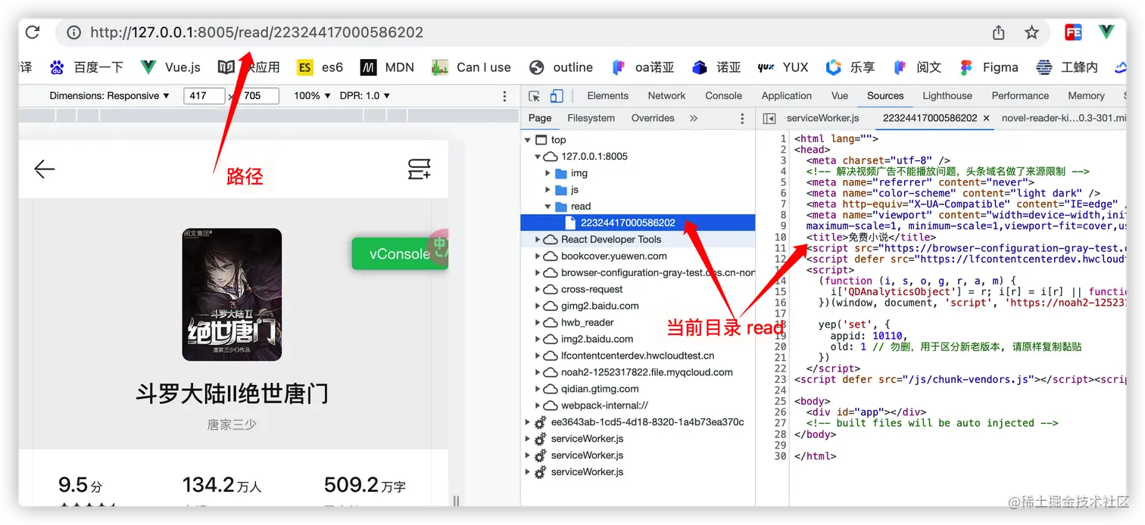Expand the React Developer Tools node
Screen dimensions: 1145x525
tap(538, 240)
